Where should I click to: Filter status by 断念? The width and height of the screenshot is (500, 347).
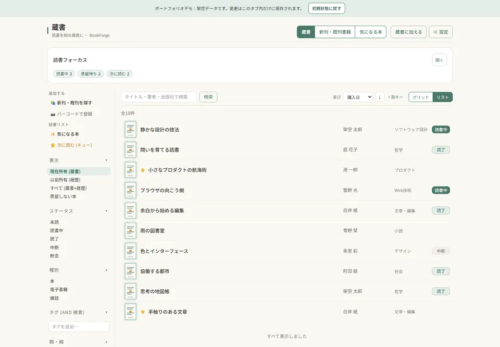coord(55,255)
